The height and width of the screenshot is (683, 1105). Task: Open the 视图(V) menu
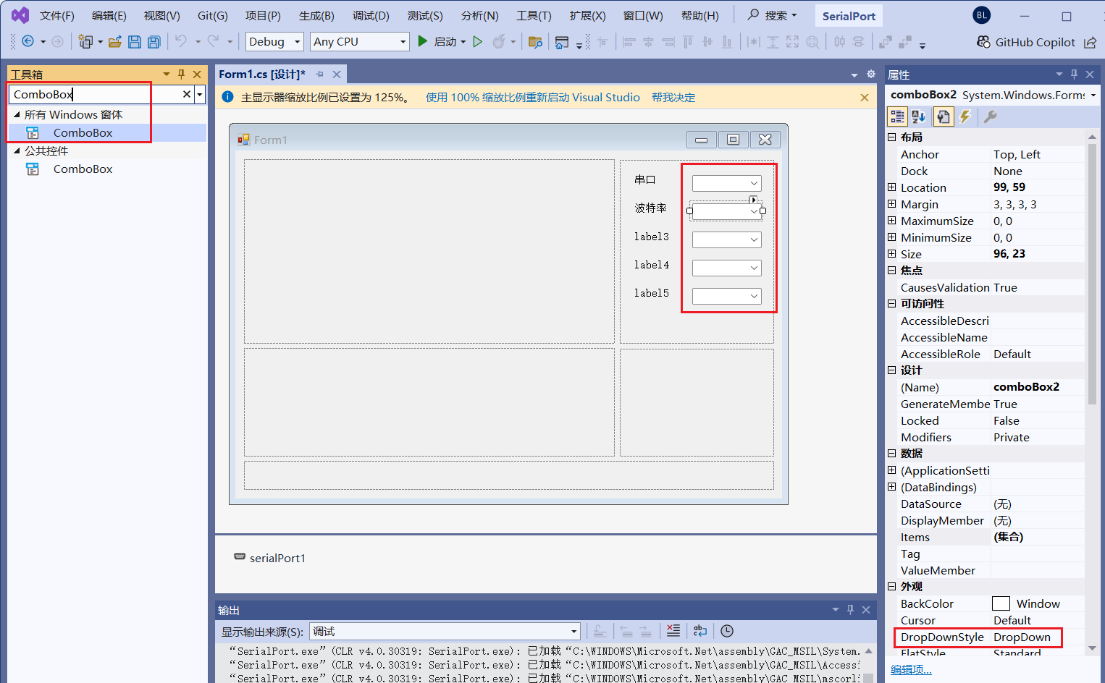(x=161, y=15)
